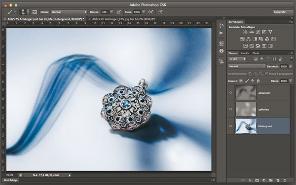Open the Modus blend mode dropdown
Viewport: 296px width, 185px height.
69,12
